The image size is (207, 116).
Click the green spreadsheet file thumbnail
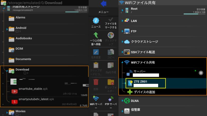[x=14, y=82]
